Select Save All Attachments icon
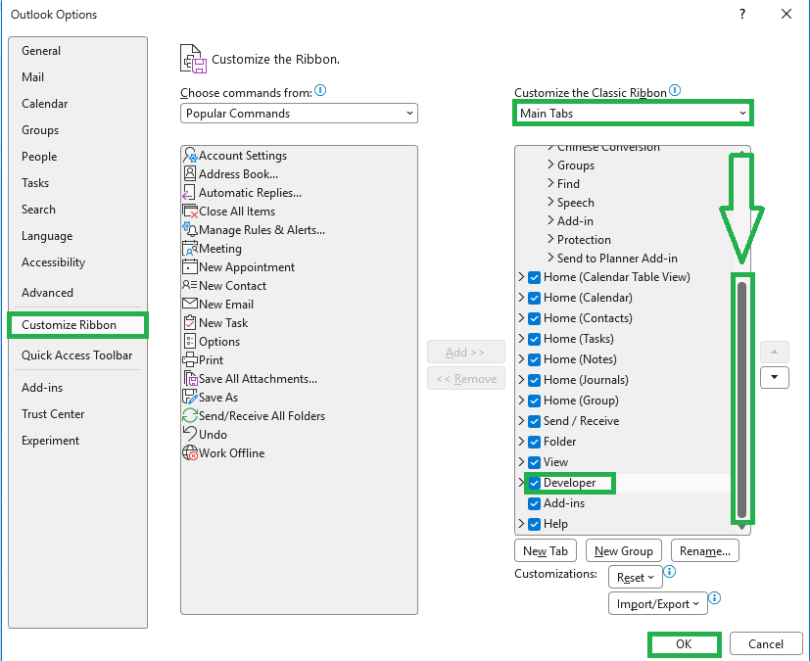Viewport: 810px width, 661px height. point(191,379)
